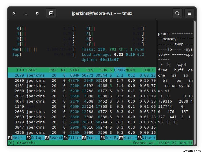The image size is (204, 154).
Task: Click the 739316 free memory value
Action: point(165,101)
